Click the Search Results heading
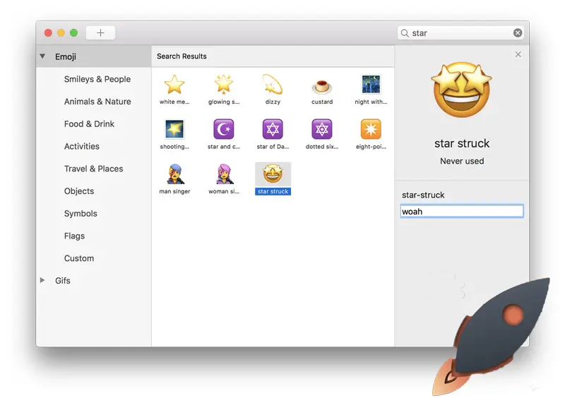The height and width of the screenshot is (398, 565). coord(182,56)
